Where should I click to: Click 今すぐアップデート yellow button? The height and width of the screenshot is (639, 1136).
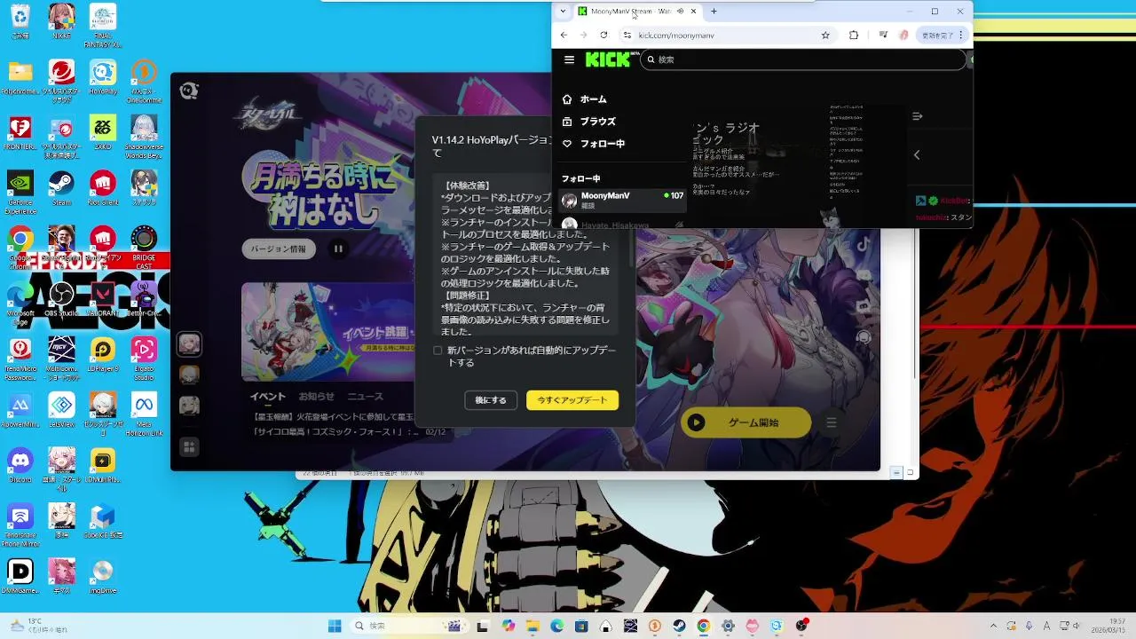pyautogui.click(x=572, y=400)
